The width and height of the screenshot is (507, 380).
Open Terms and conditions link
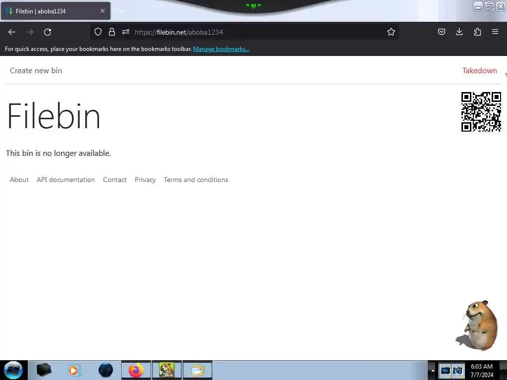pos(196,180)
